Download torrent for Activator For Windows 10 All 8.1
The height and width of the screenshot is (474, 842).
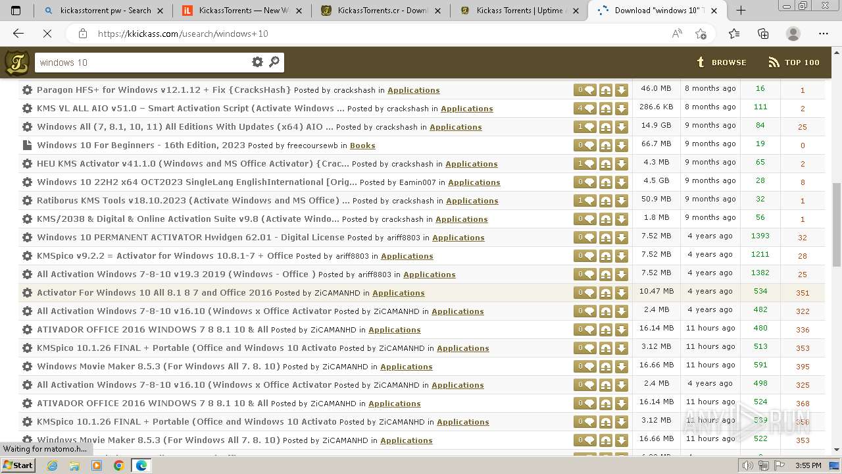point(622,293)
